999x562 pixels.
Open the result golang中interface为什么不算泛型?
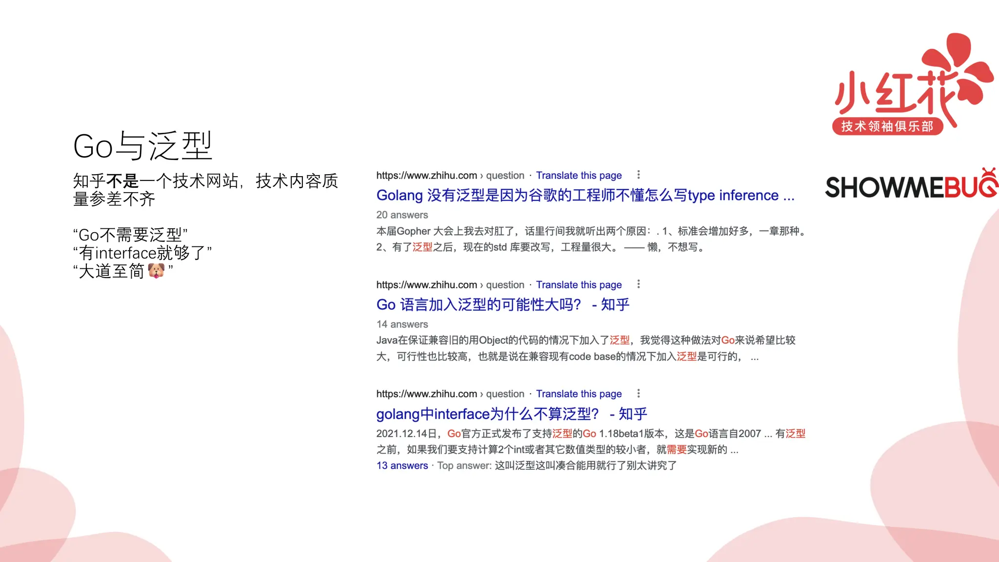[512, 414]
